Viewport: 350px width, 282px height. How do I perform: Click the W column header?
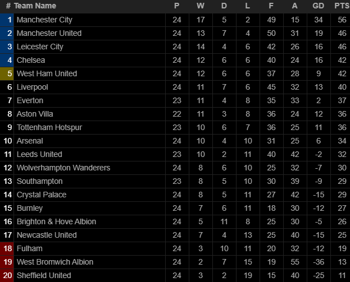click(x=201, y=6)
